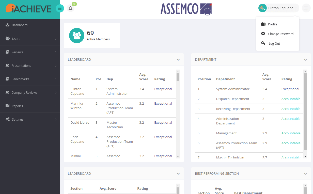Click the Benchmarks book icon
Image resolution: width=313 pixels, height=194 pixels.
[x=7, y=79]
